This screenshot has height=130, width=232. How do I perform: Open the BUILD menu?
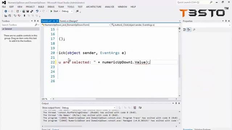41,7
